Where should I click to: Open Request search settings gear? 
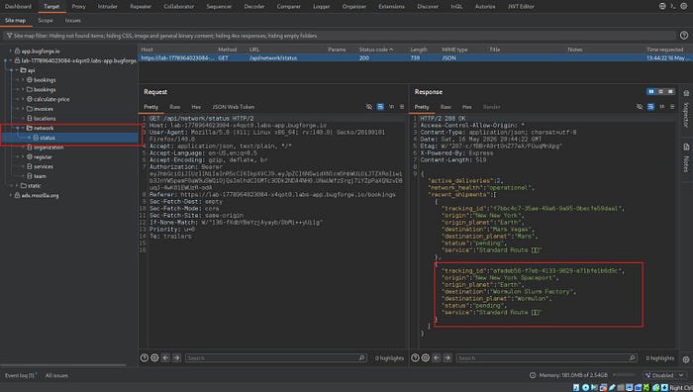tap(154, 358)
